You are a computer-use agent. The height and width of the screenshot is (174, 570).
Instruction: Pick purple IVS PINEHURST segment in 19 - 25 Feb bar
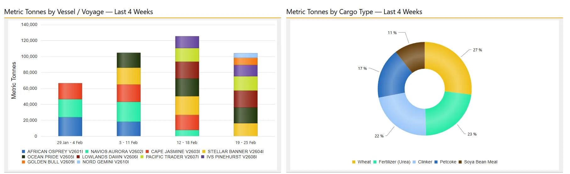(246, 71)
